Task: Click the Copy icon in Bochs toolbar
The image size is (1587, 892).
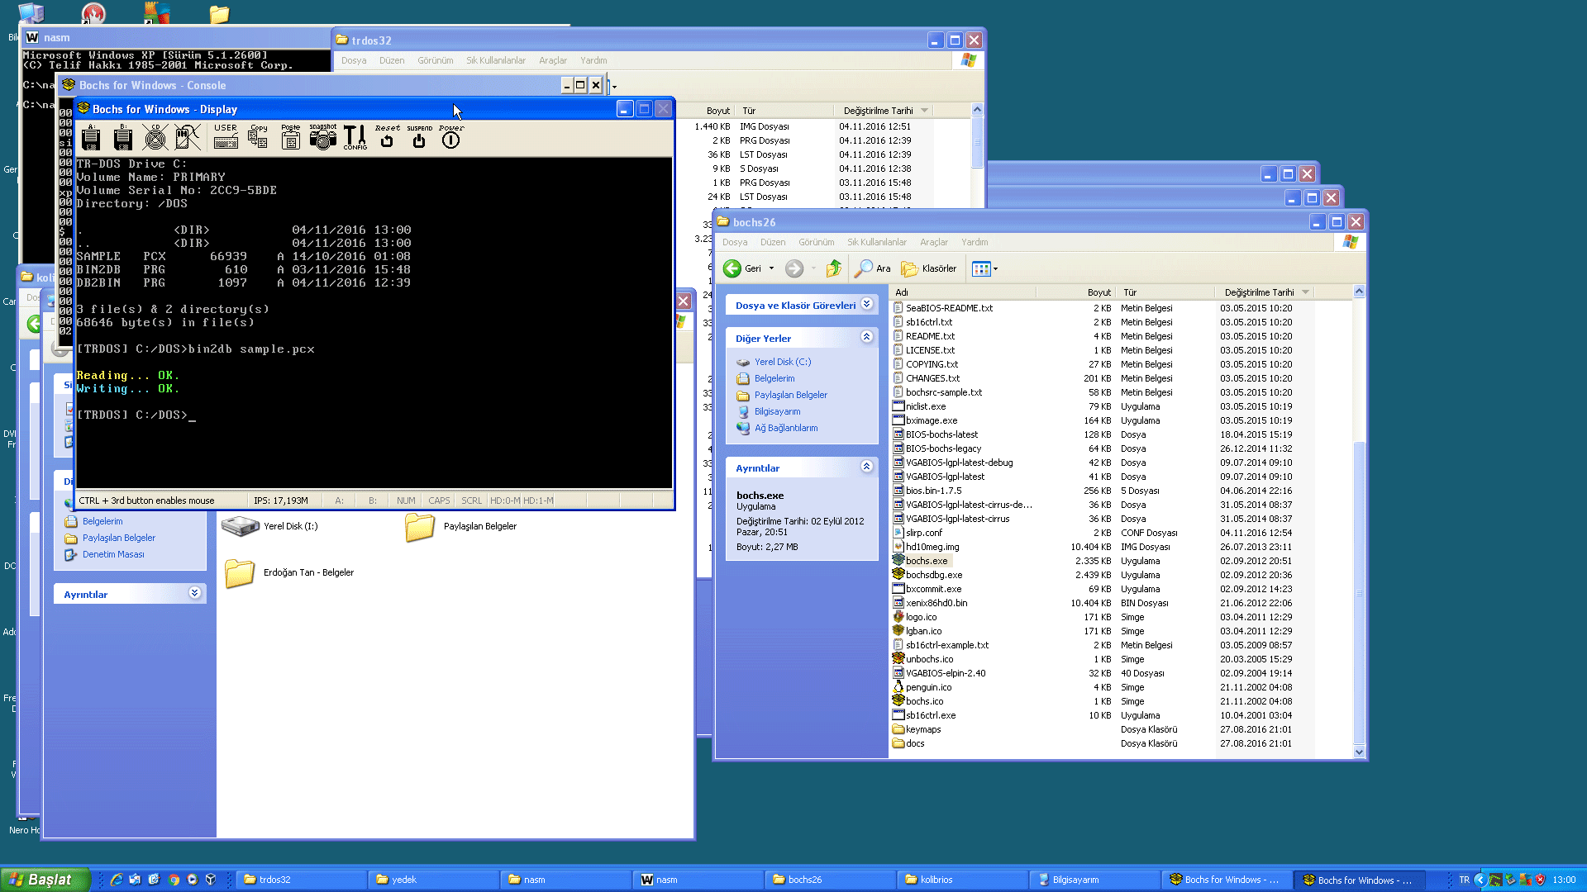Action: (x=258, y=137)
